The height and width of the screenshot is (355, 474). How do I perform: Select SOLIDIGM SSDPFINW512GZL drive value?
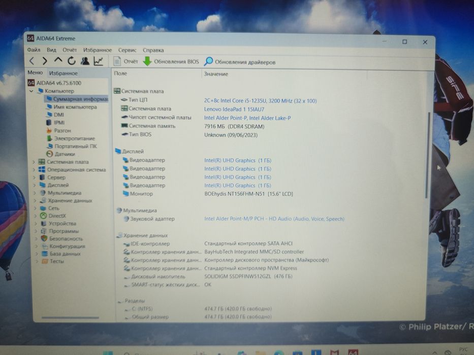248,276
